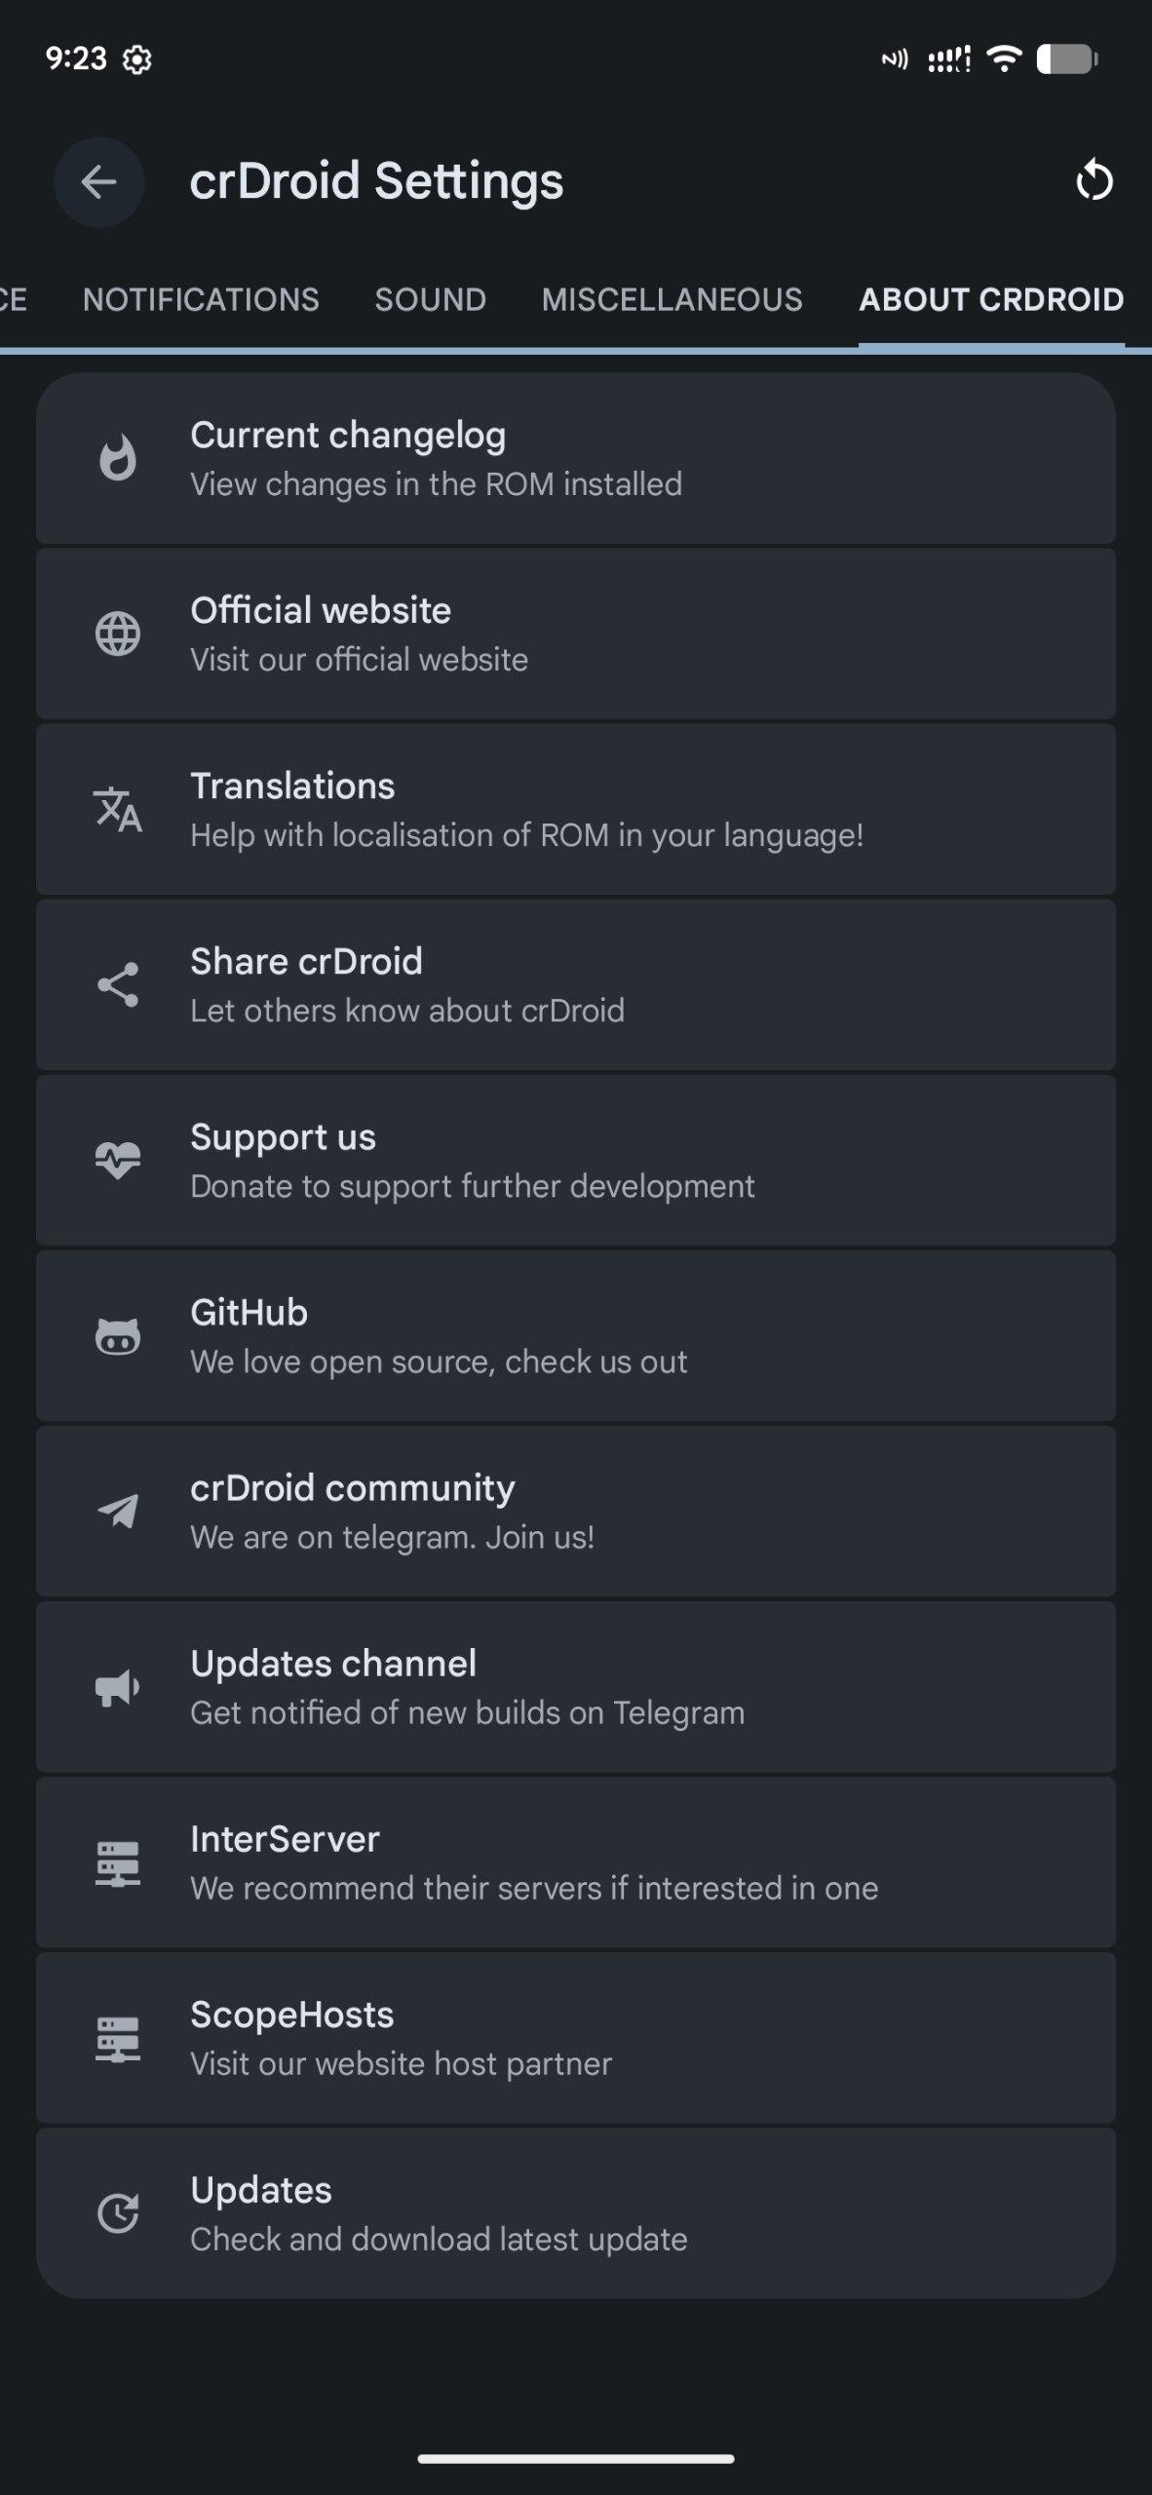This screenshot has width=1152, height=2495.
Task: Open the Miscellaneous tab
Action: pos(672,299)
